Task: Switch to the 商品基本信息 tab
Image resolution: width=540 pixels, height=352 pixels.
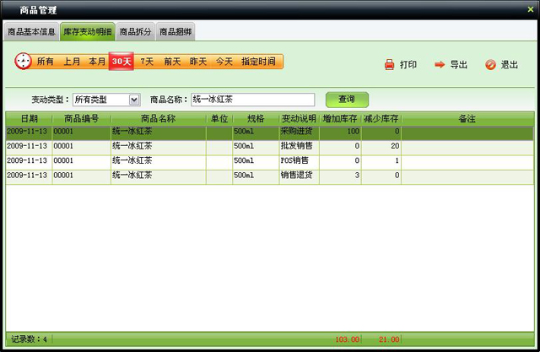Action: pos(31,32)
